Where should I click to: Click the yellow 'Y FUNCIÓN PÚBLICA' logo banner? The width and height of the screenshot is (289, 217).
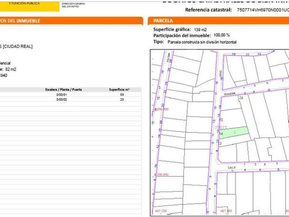(30, 6)
